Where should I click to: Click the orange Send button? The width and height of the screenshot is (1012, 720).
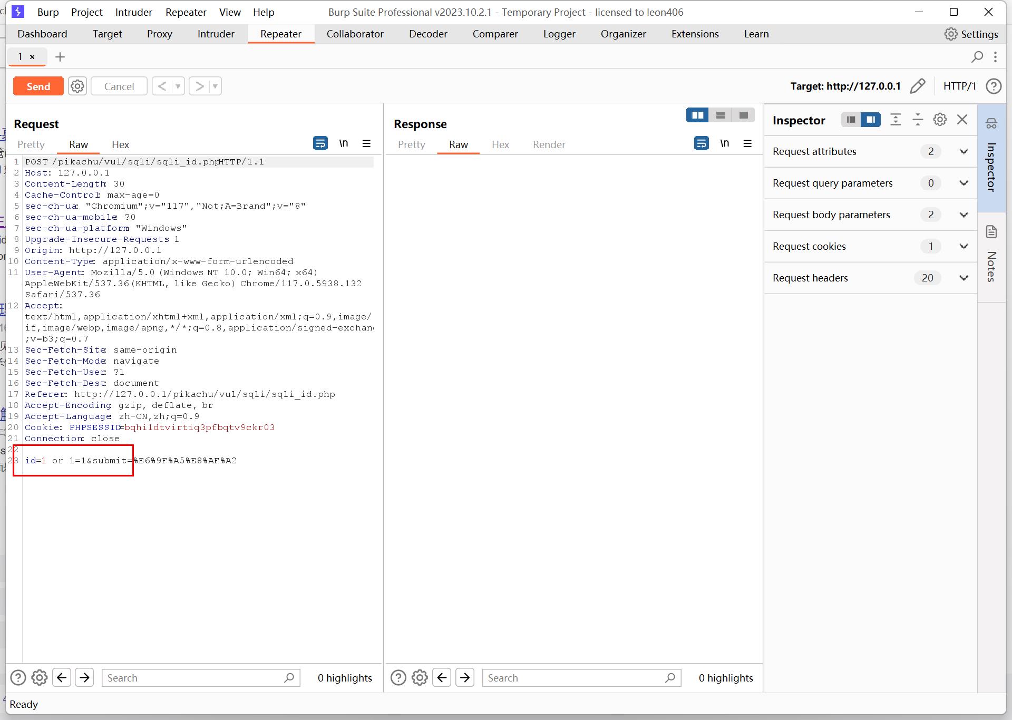[38, 86]
